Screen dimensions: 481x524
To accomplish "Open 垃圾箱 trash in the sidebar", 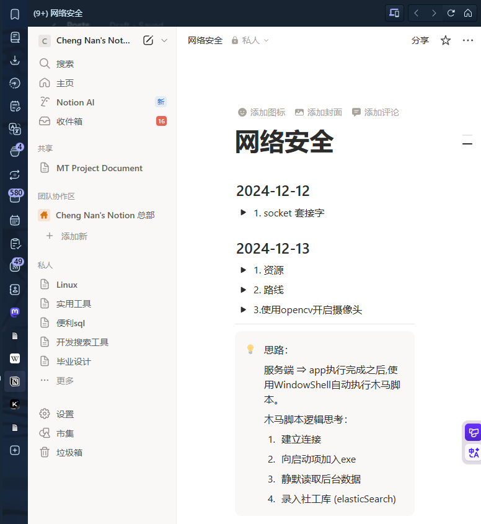I will pos(69,453).
